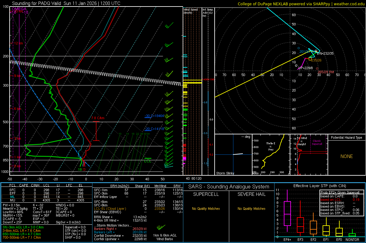Click the WNDG = 0.0 value
The height and width of the screenshot is (243, 366).
click(65, 205)
